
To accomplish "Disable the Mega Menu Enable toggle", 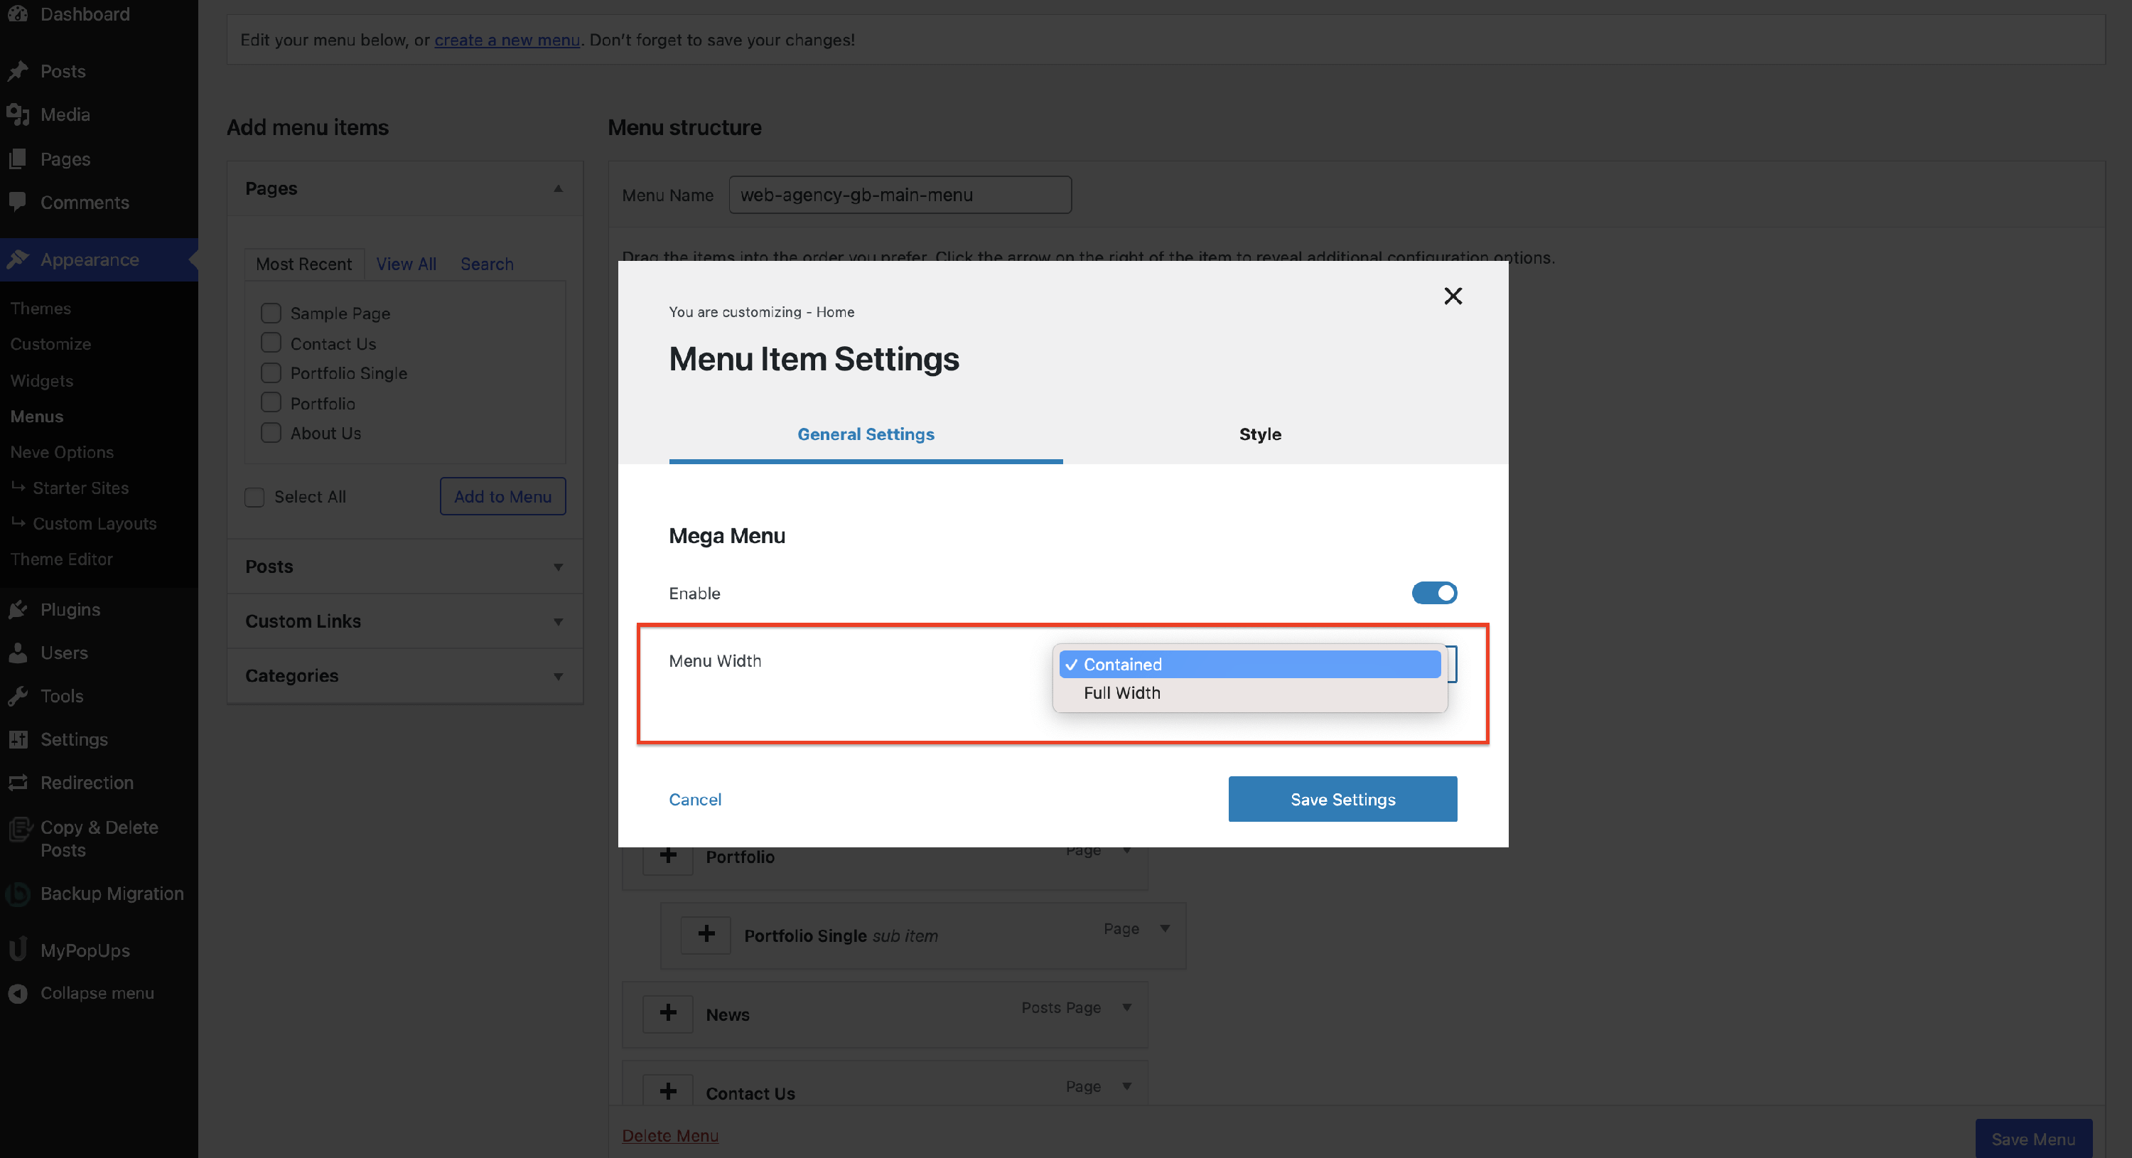I will 1433,593.
